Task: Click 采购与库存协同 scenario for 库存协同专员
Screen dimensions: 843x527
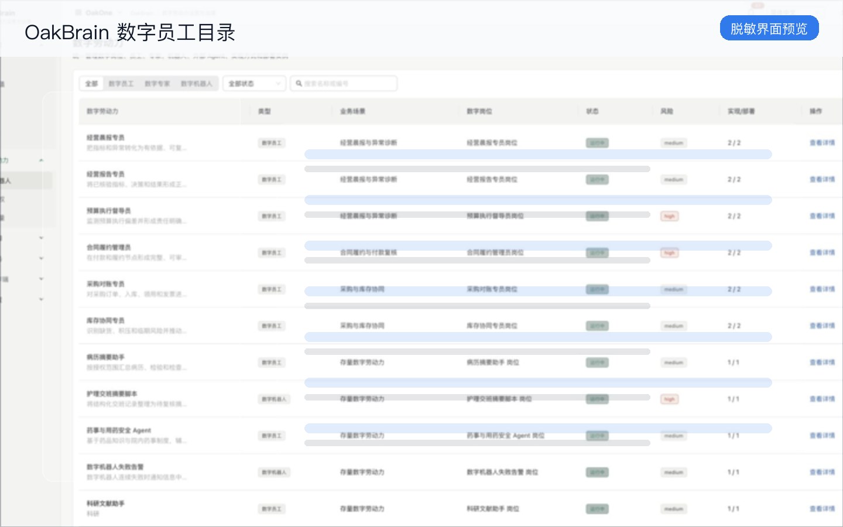Action: coord(362,326)
